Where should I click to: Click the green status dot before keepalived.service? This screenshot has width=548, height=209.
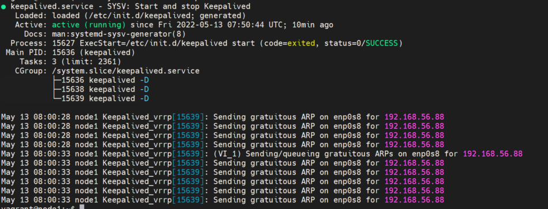(3, 7)
